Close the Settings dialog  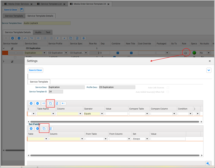click(210, 61)
